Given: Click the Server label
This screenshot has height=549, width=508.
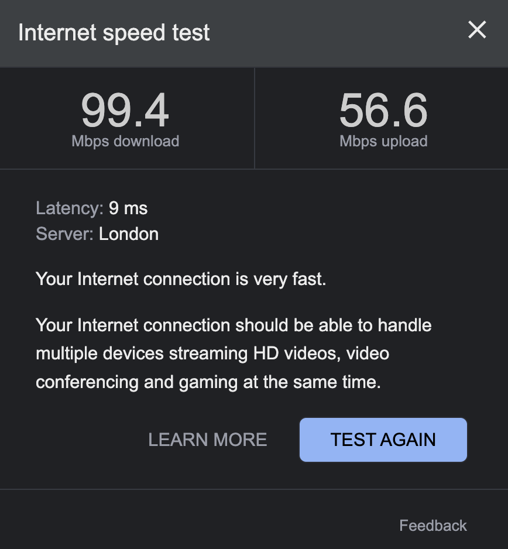Looking at the screenshot, I should point(64,234).
